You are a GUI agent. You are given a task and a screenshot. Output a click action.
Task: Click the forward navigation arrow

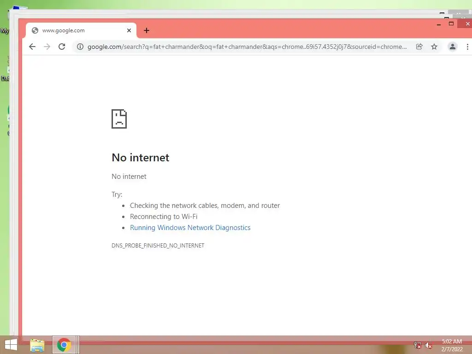[47, 47]
